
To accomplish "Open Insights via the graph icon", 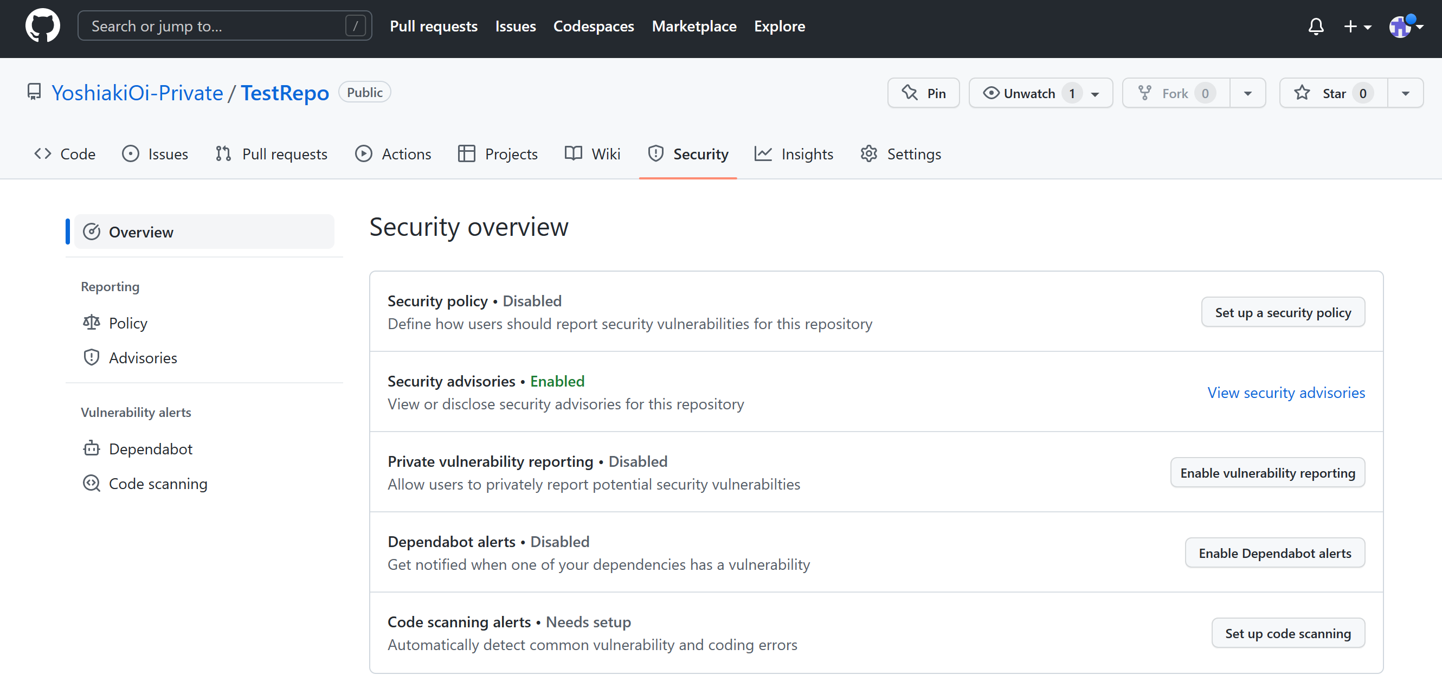I will pos(763,153).
